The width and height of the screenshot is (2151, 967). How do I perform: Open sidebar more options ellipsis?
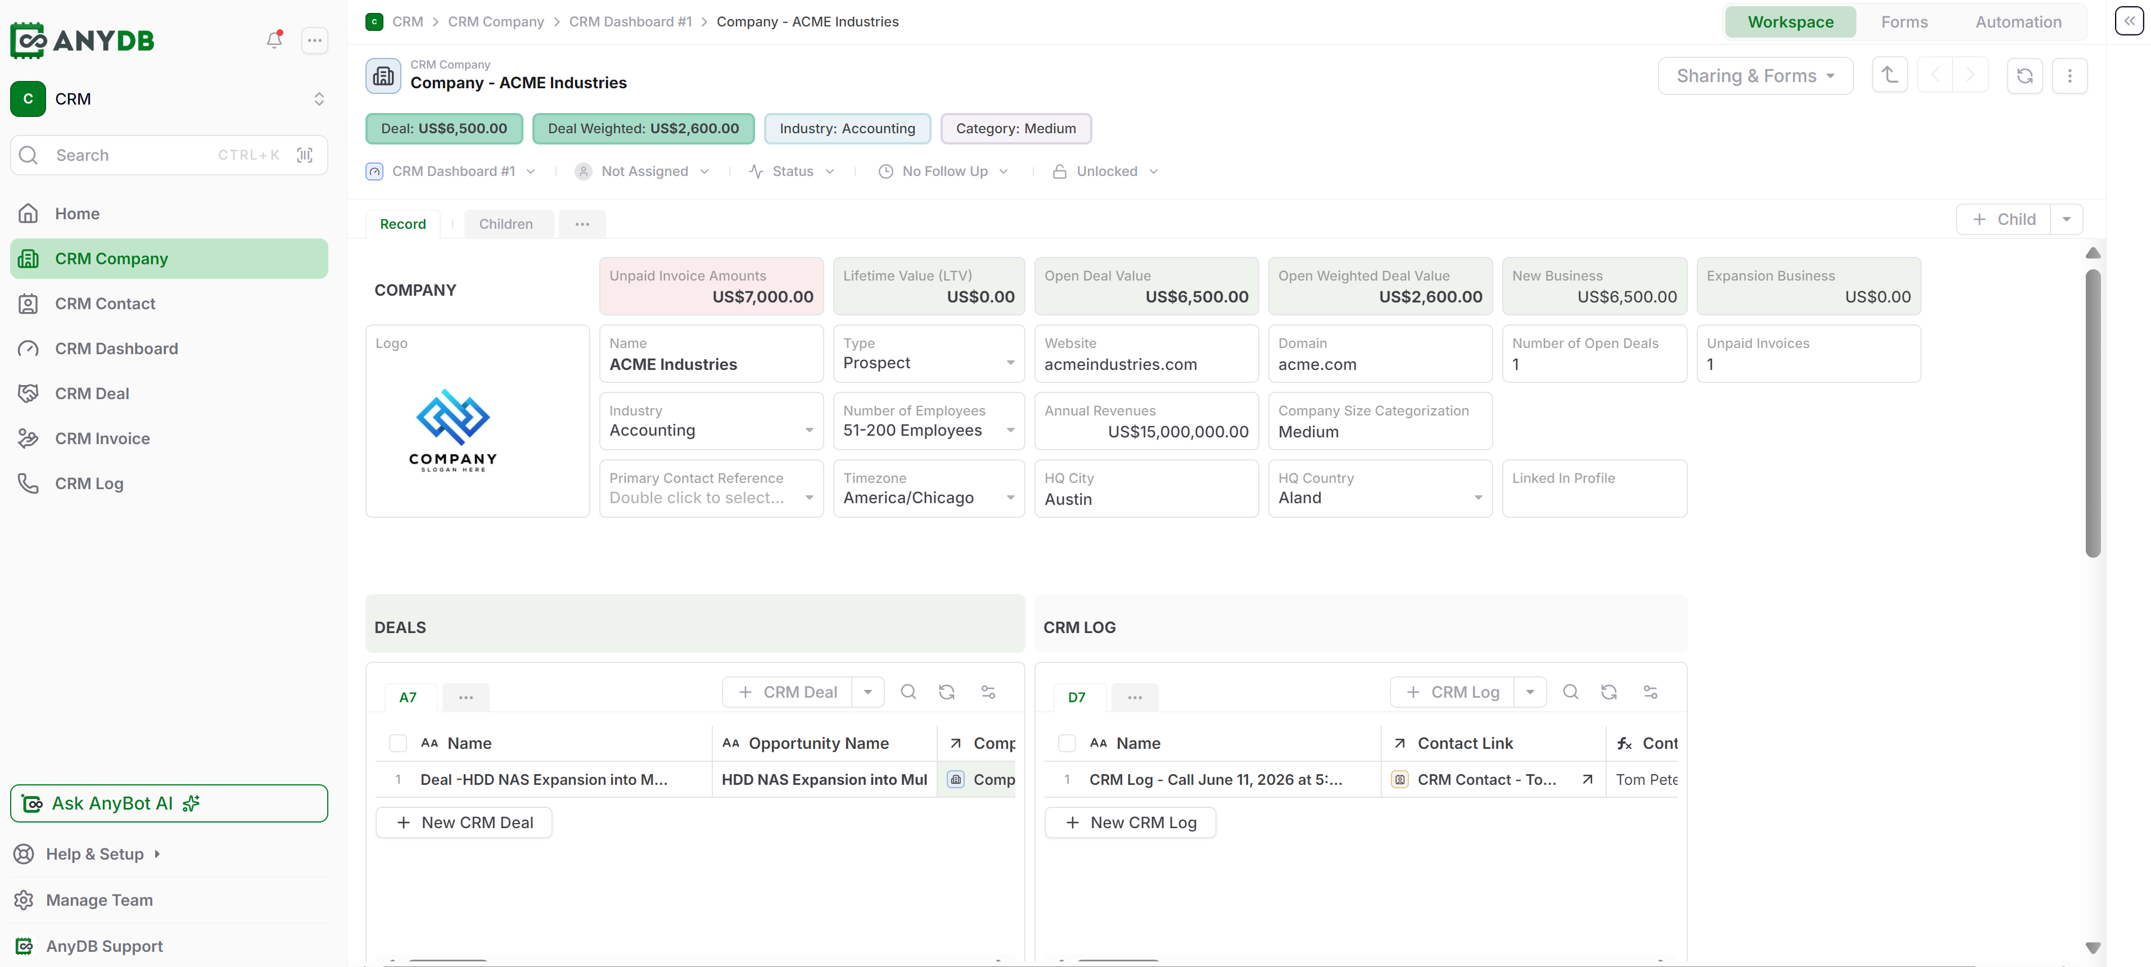click(314, 40)
